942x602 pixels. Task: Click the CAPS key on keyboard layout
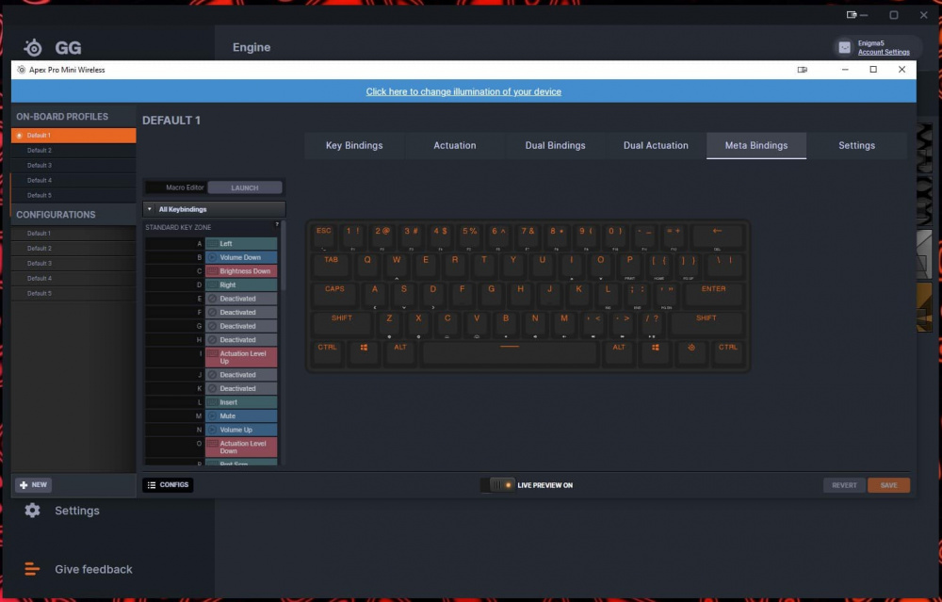334,294
